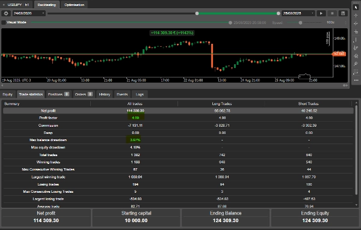Click the Max balance drawdown row label
The height and width of the screenshot is (230, 361).
pos(48,140)
